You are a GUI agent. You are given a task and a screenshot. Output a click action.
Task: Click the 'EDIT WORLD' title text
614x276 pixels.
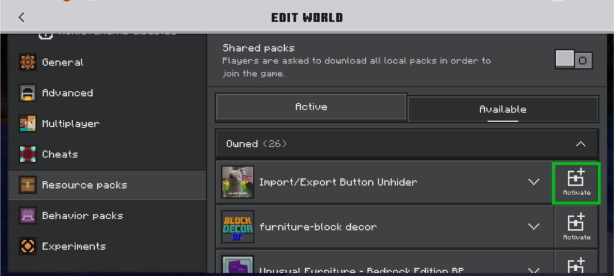coord(307,17)
